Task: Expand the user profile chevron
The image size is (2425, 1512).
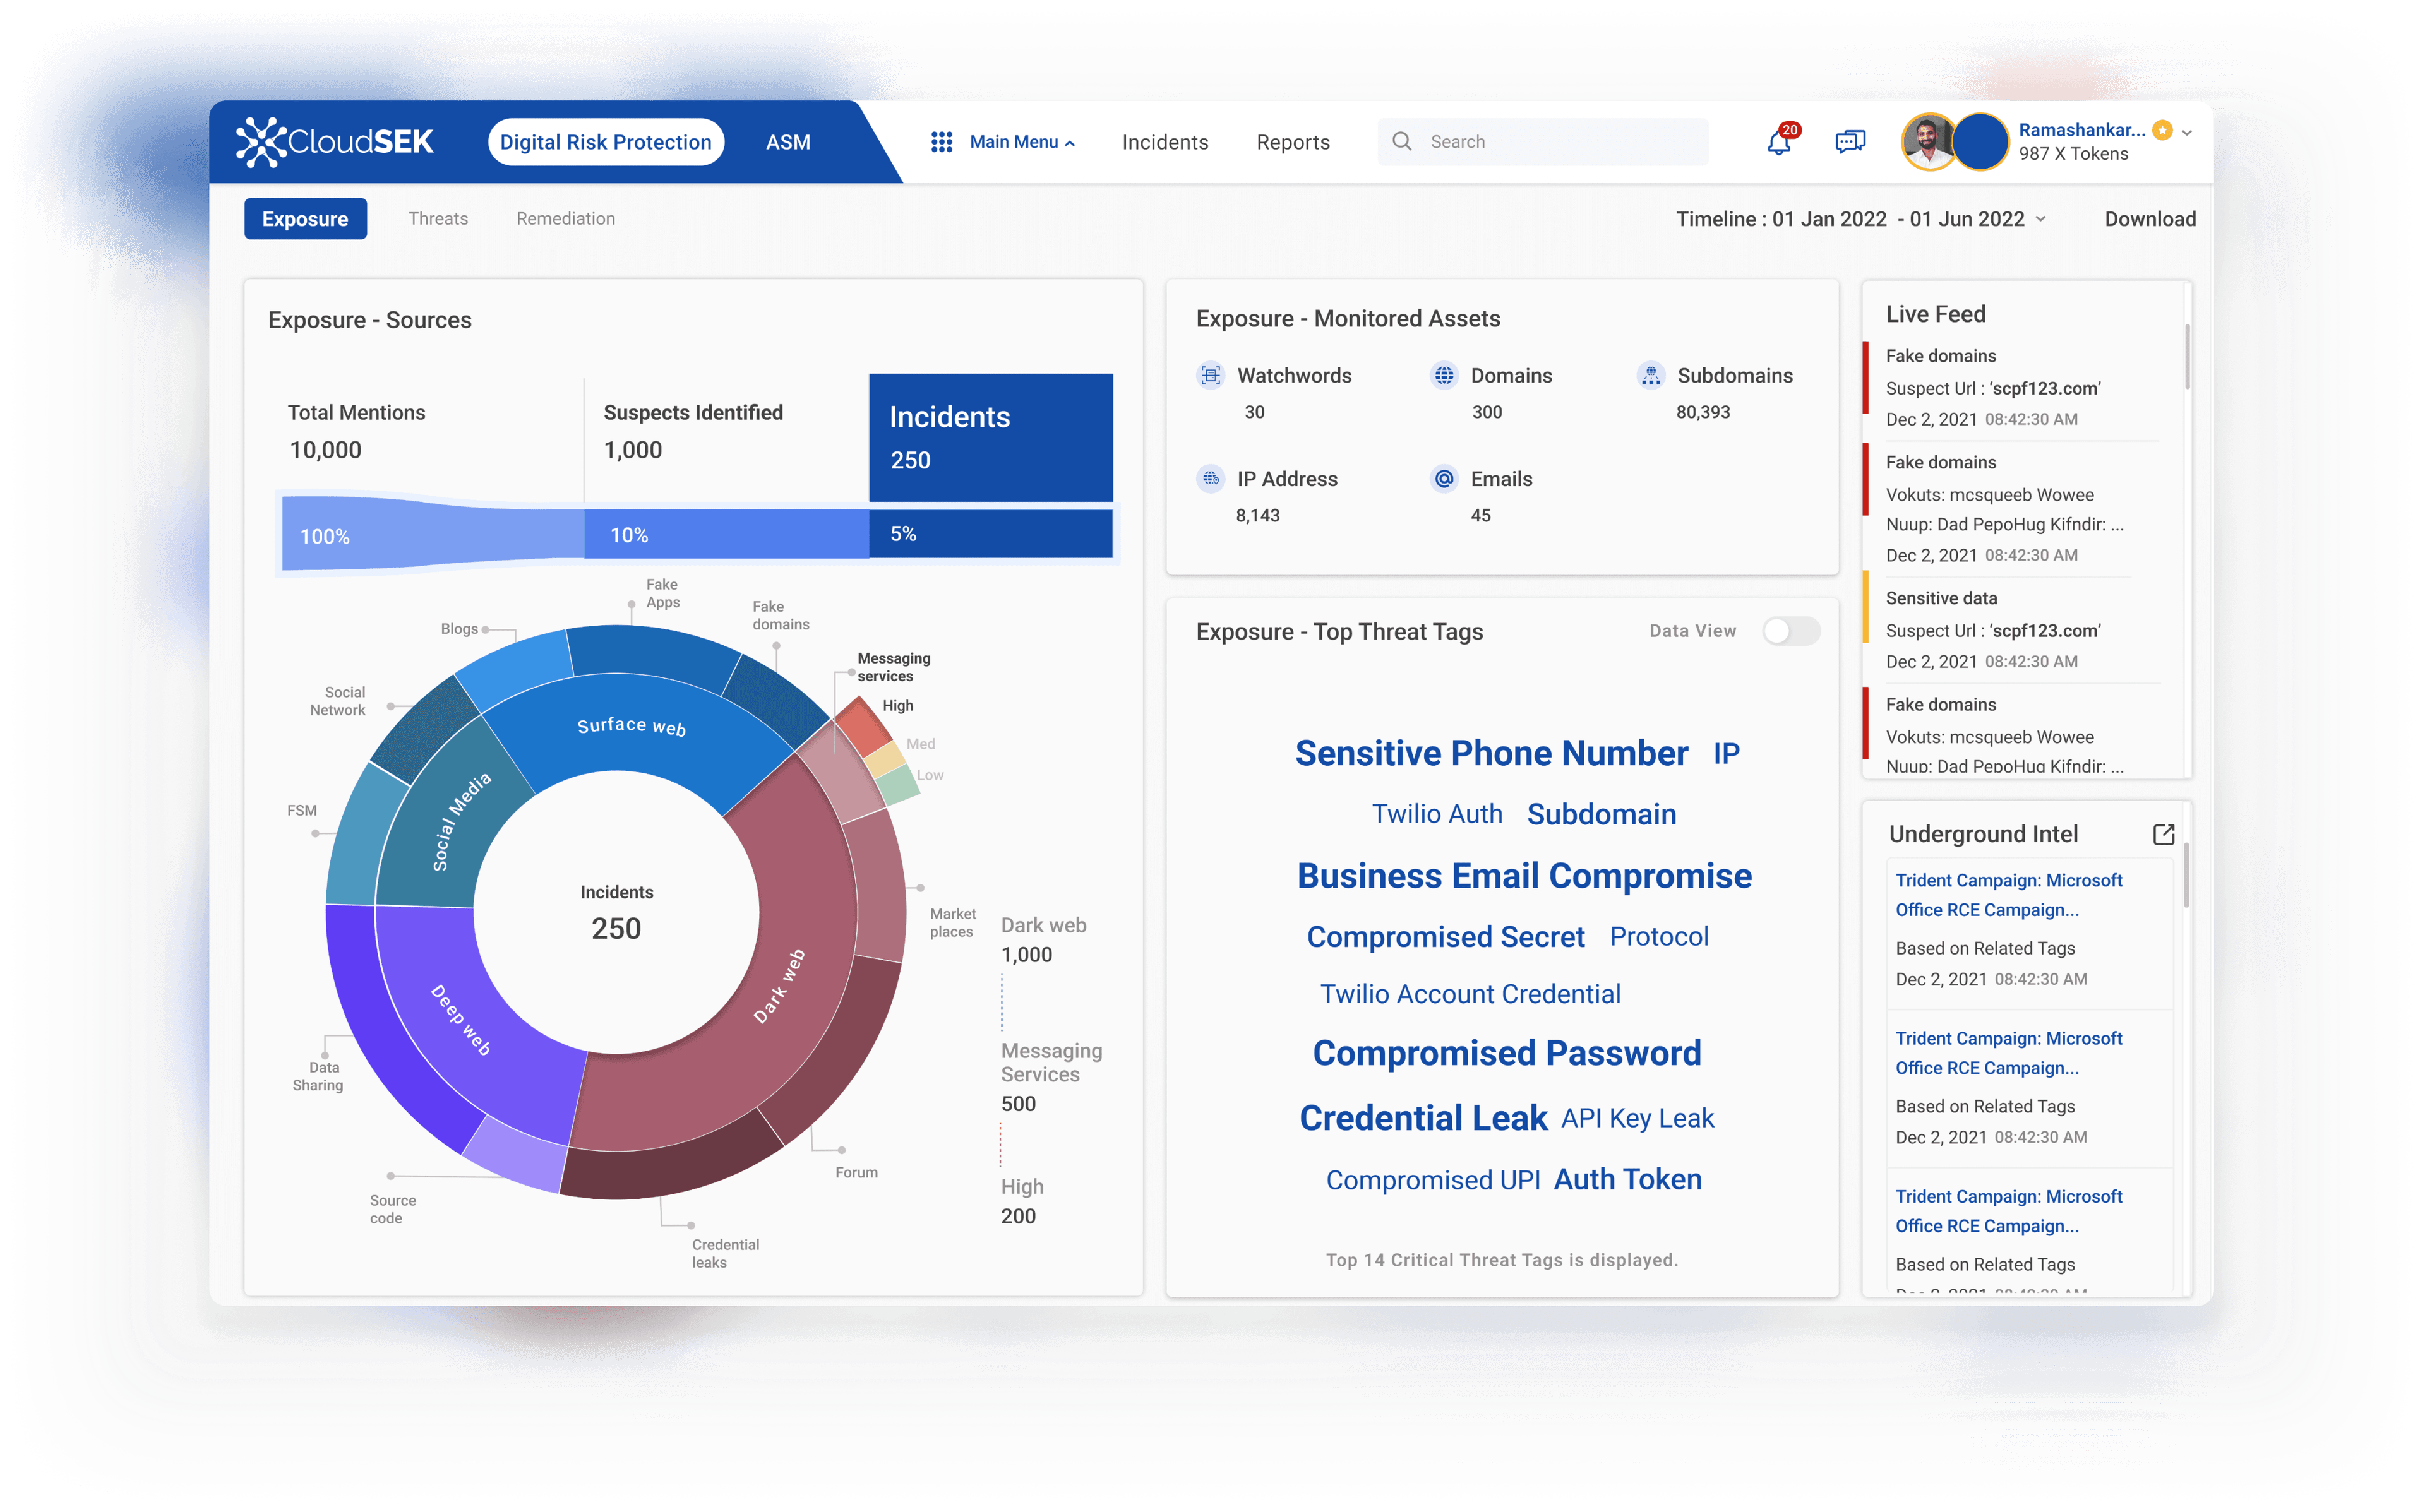Action: point(2187,132)
